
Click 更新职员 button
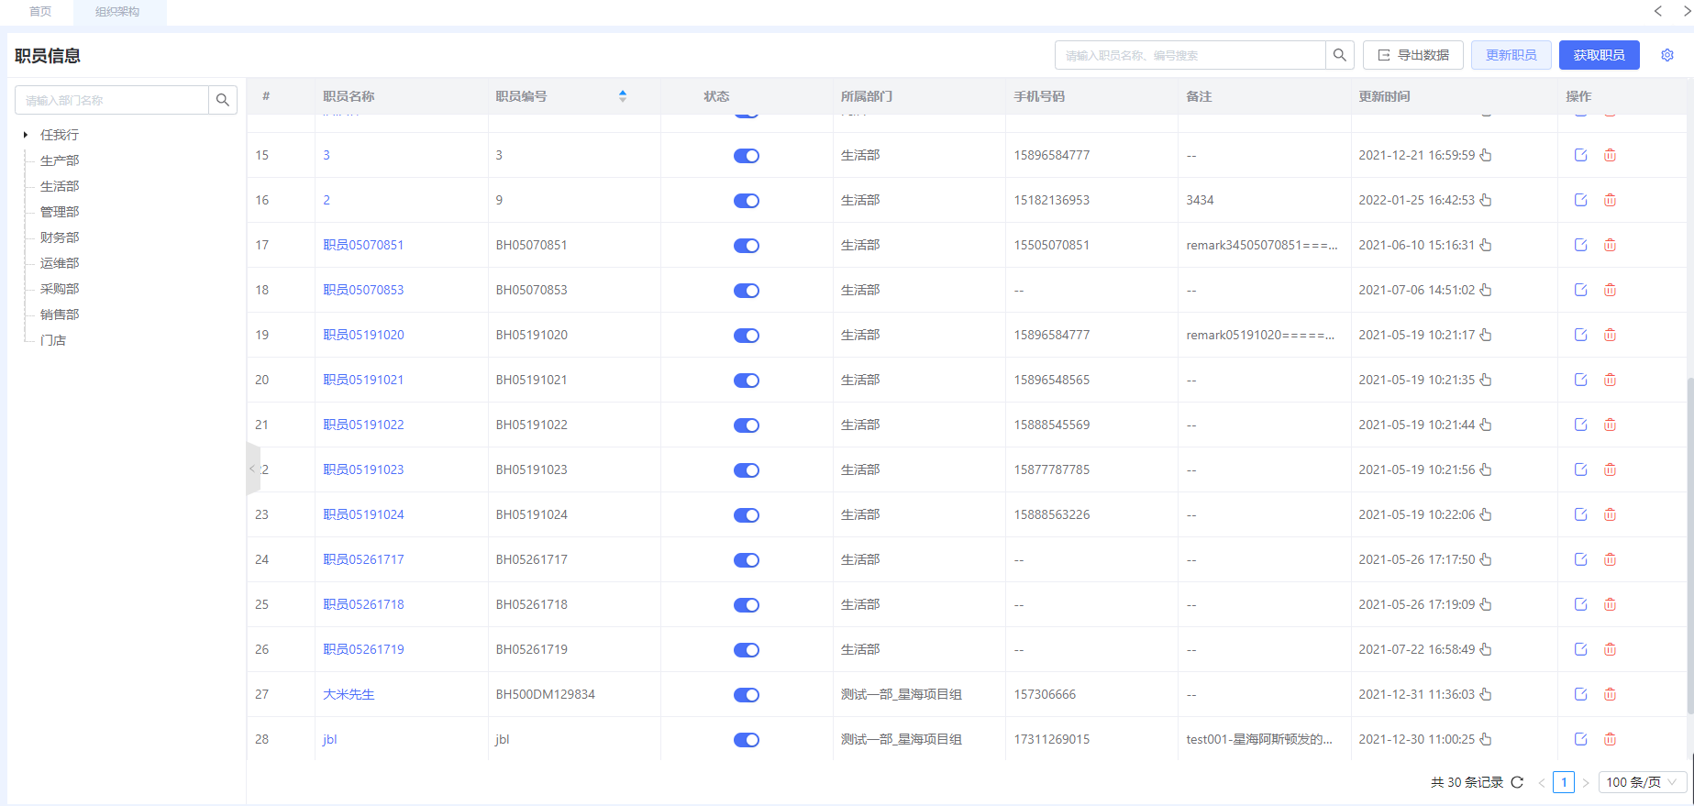pos(1511,55)
